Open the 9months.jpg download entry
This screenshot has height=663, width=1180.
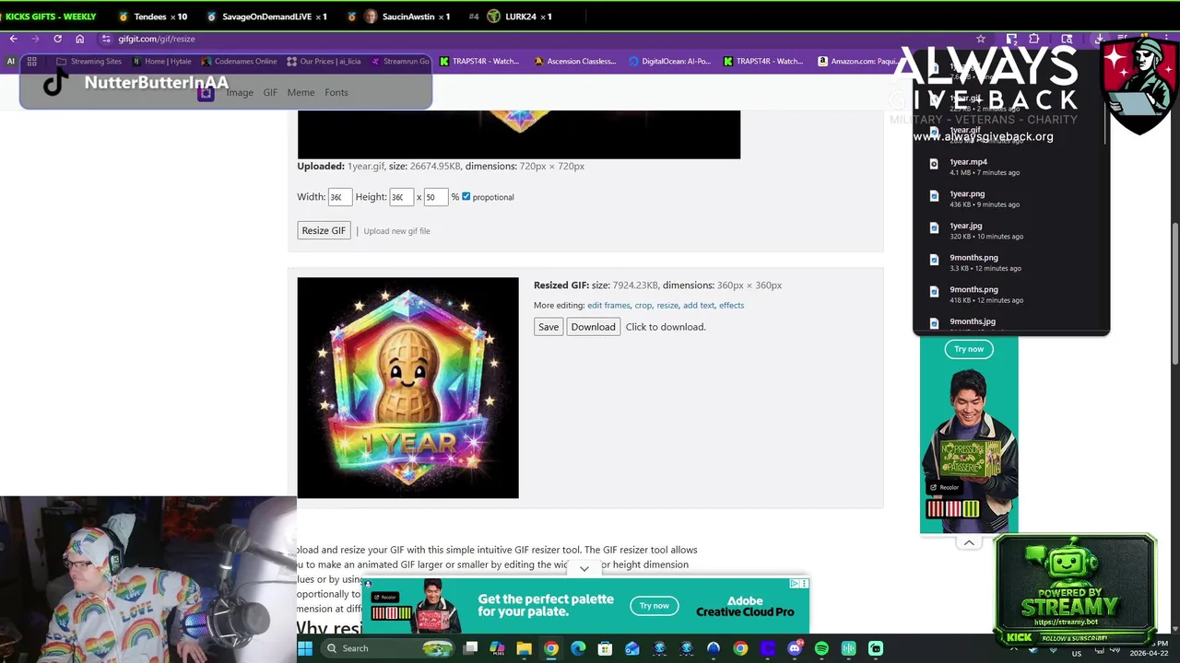(x=1011, y=322)
